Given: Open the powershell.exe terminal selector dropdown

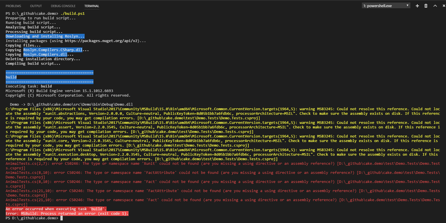Looking at the screenshot, I should (386, 6).
